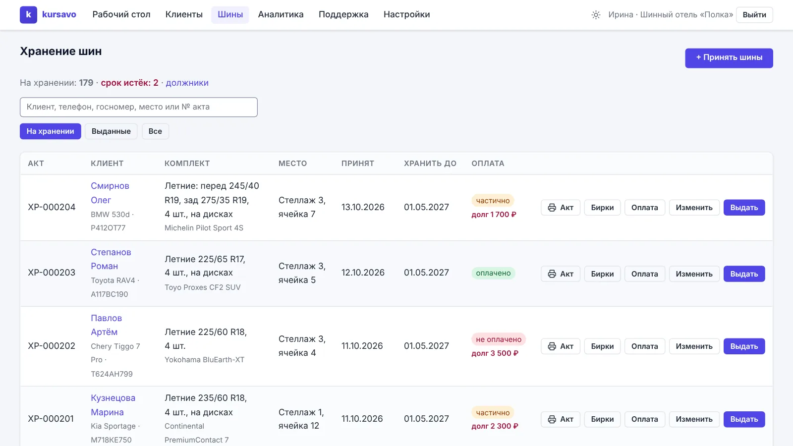793x446 pixels.
Task: Click Бирки for XP-000201
Action: [602, 419]
